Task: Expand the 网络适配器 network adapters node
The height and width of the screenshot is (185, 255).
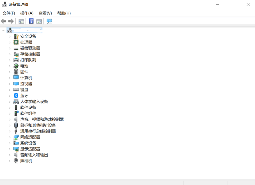Action: pyautogui.click(x=10, y=137)
